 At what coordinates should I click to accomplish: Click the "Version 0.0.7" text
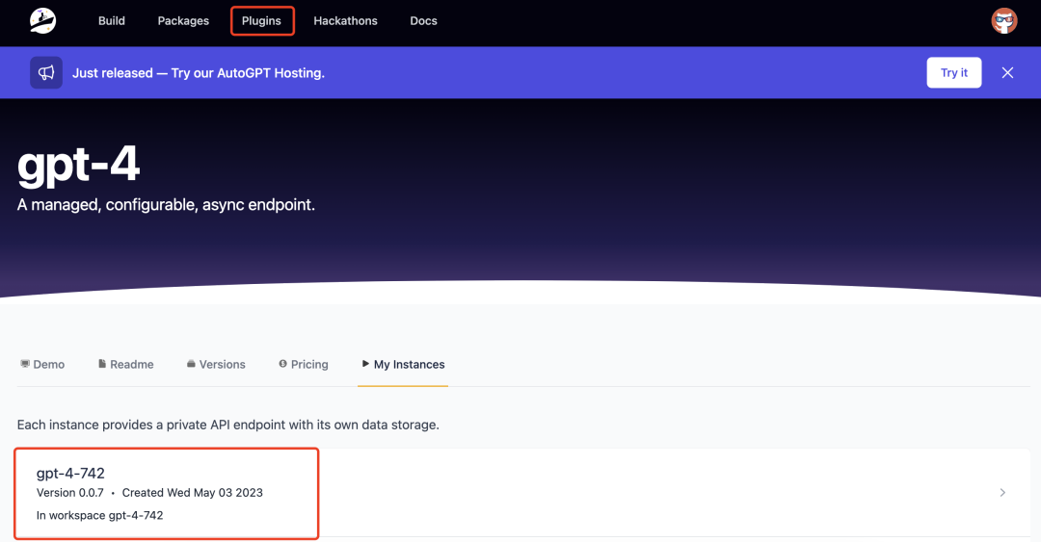click(x=69, y=492)
